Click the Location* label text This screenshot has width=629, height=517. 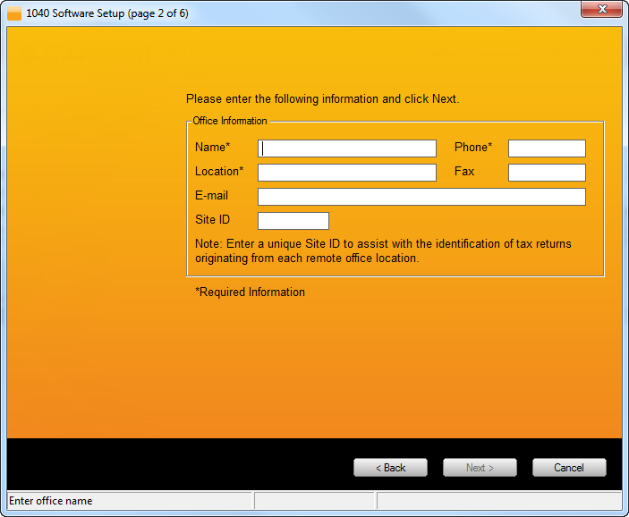pos(219,172)
